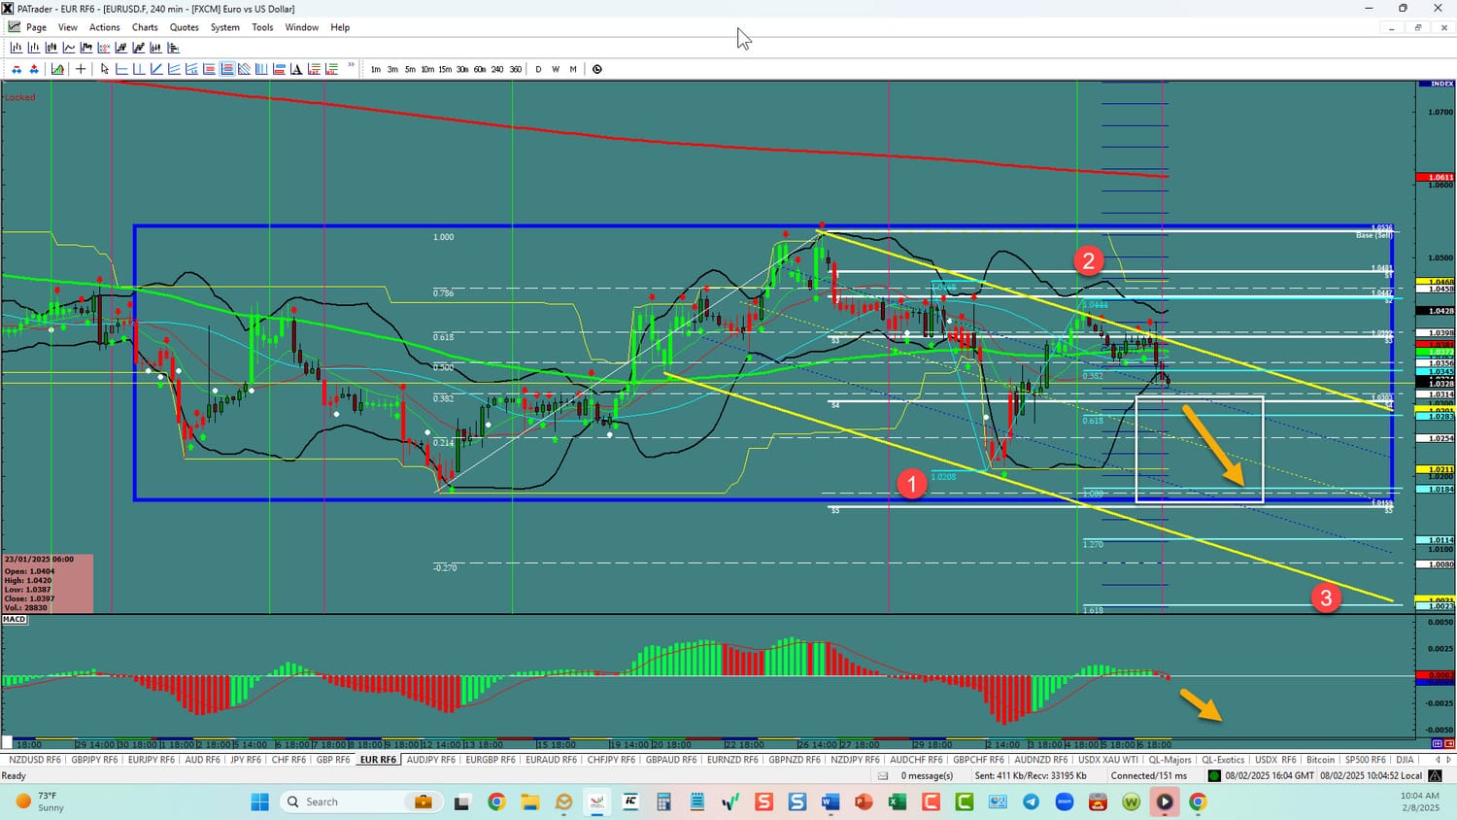Open the System menu
1457x820 pixels.
225,27
